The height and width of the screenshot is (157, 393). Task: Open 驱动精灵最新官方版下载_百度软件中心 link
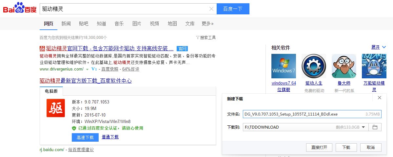click(x=86, y=81)
